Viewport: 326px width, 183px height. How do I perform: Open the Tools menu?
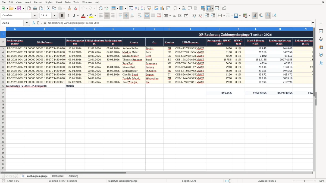tap(76, 2)
